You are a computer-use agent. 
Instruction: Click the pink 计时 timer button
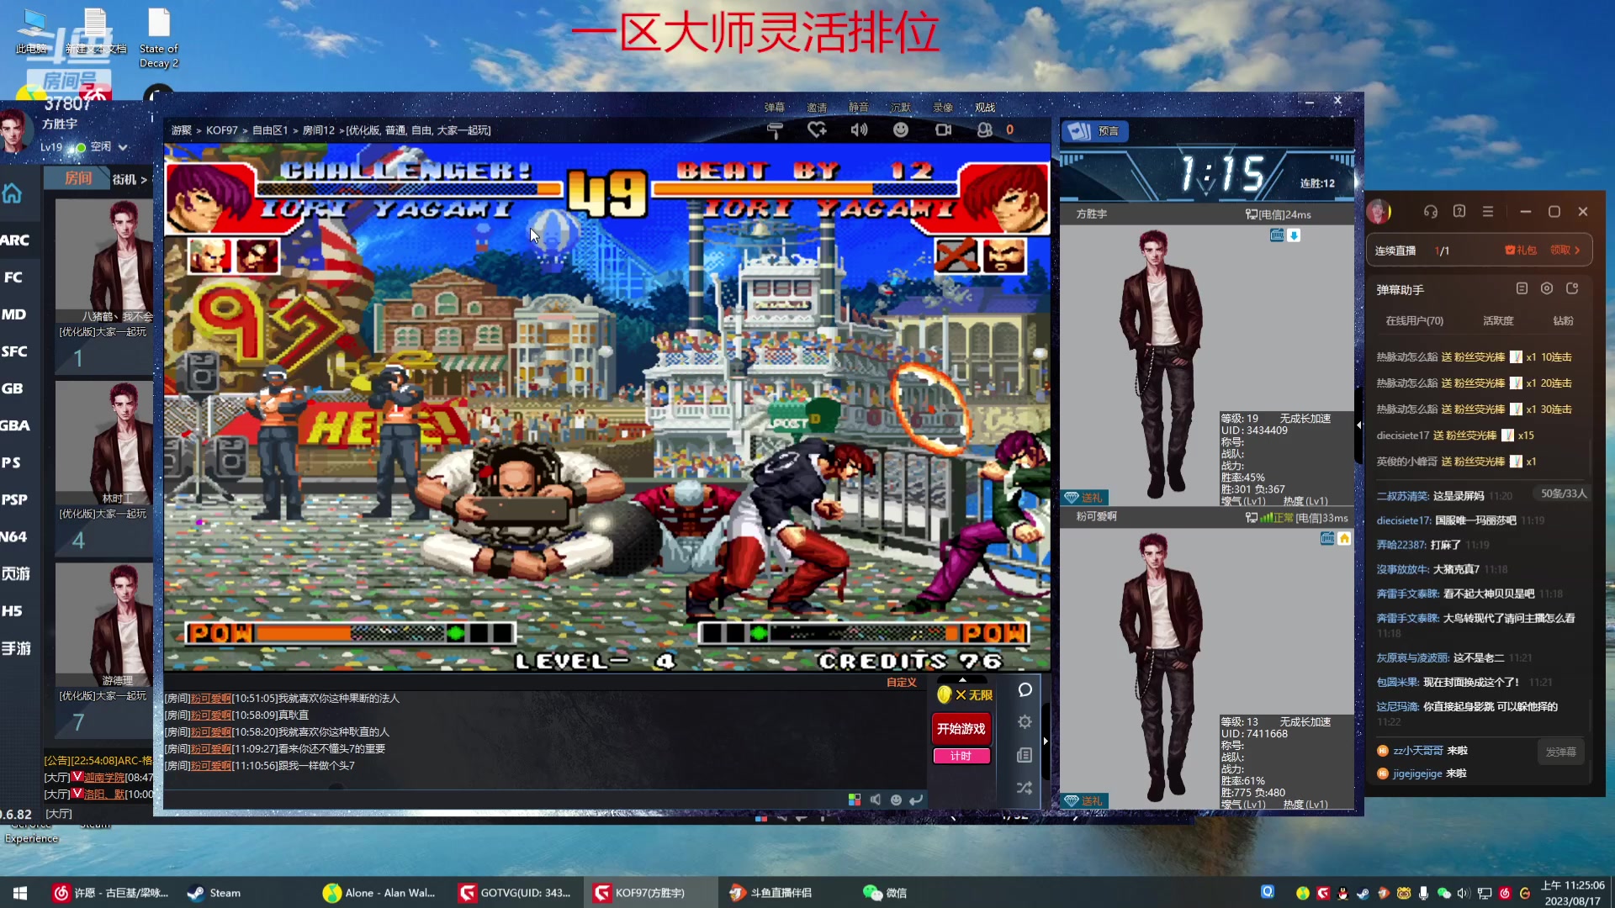tap(961, 756)
